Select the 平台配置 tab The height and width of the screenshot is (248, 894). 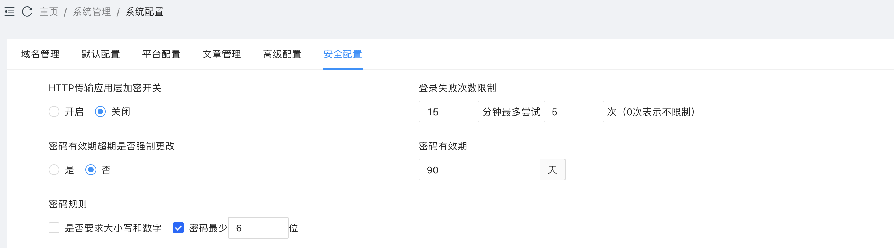[x=161, y=54]
